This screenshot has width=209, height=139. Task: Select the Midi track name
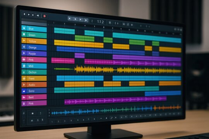pyautogui.click(x=31, y=66)
